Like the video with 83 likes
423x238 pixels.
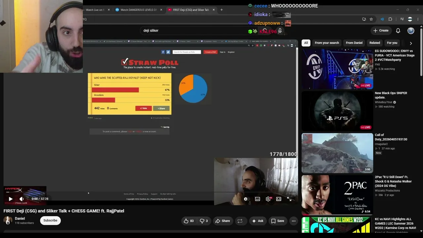point(189,221)
